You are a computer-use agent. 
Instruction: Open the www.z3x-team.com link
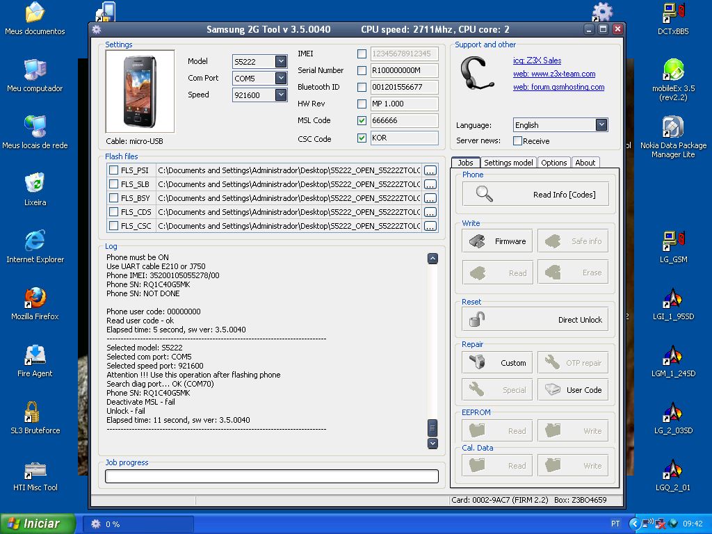click(554, 74)
